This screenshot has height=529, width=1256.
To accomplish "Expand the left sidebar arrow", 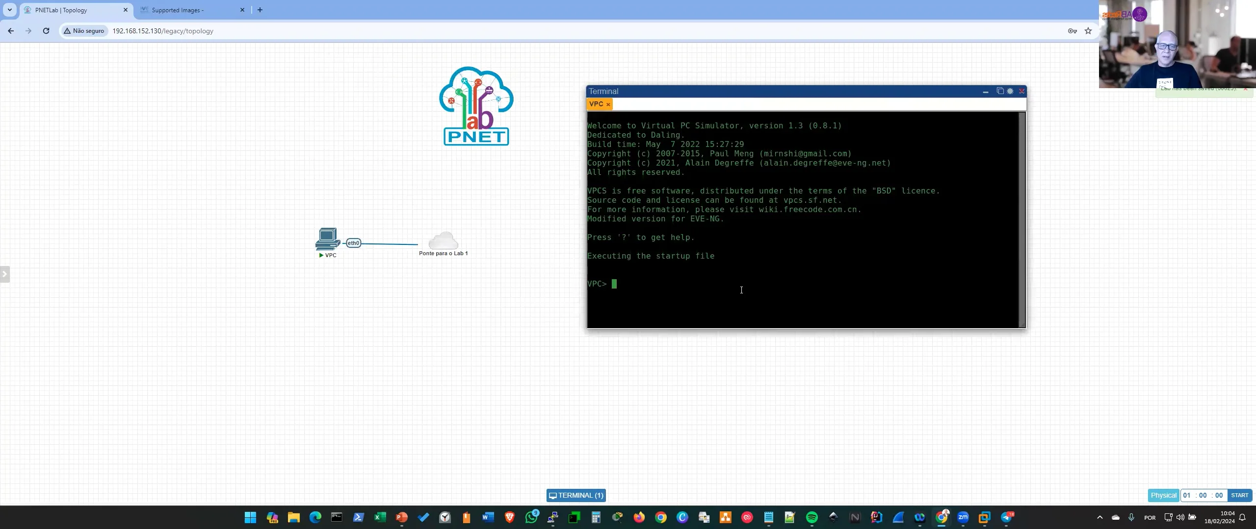I will [x=4, y=274].
